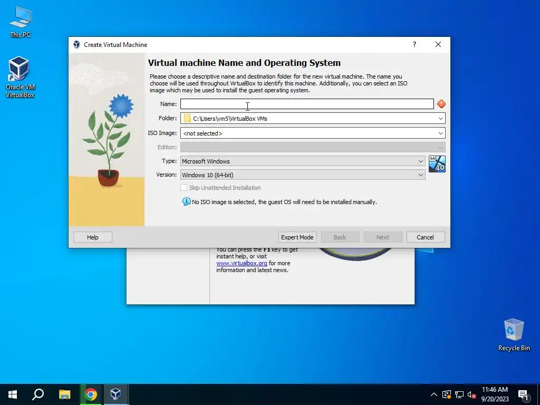Click the Help button
The height and width of the screenshot is (405, 540).
click(93, 237)
